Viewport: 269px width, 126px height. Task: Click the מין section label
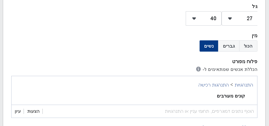[255, 36]
